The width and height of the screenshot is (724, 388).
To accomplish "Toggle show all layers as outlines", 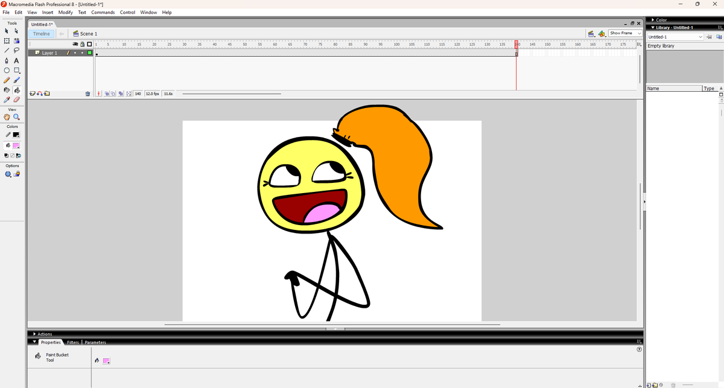I will [89, 44].
